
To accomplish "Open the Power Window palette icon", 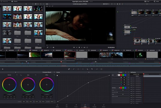I will [78, 69].
